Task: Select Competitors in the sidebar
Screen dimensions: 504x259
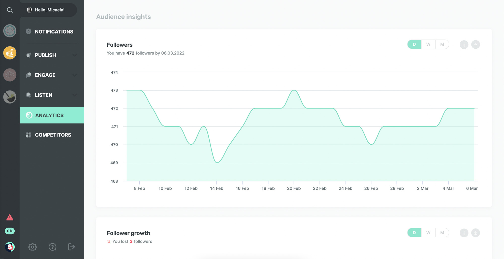Action: (53, 135)
